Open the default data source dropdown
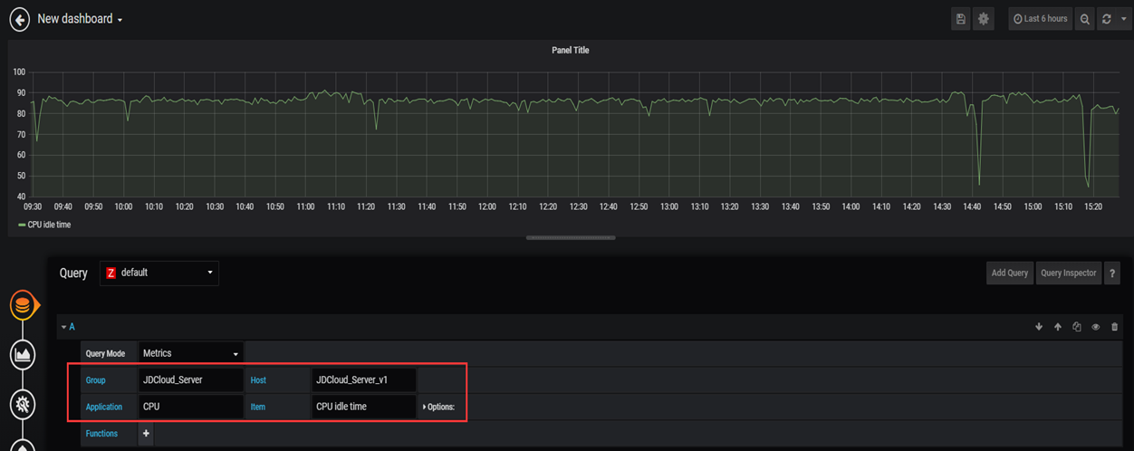Viewport: 1134px width, 451px height. [159, 273]
